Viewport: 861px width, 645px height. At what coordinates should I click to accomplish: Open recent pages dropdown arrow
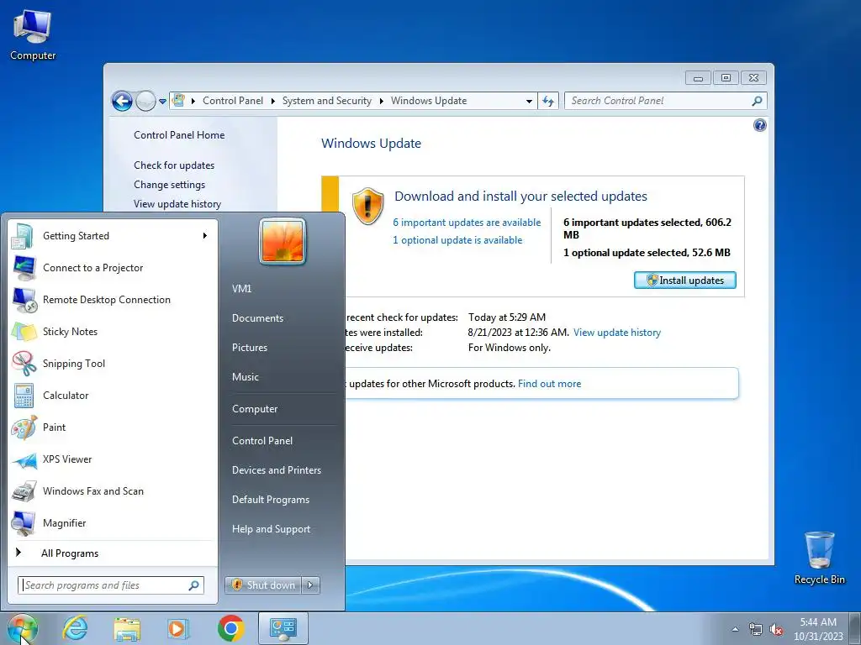162,102
